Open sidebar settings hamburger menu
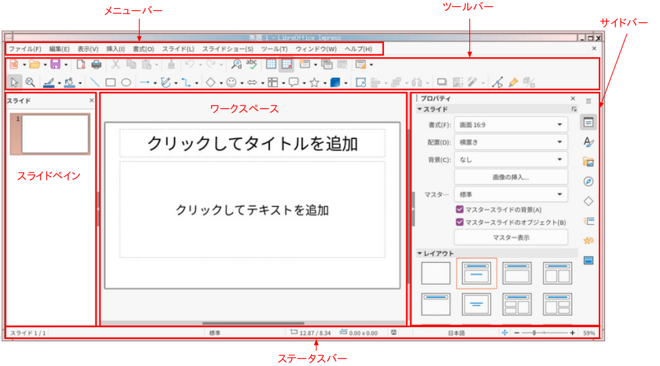The width and height of the screenshot is (660, 366). tap(588, 101)
